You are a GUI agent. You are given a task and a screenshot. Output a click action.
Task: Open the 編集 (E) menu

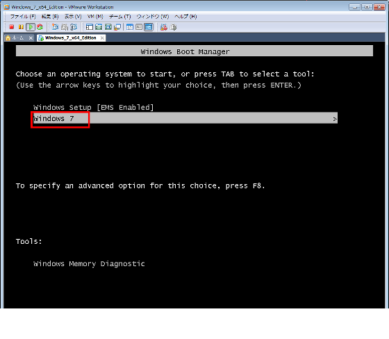click(x=50, y=17)
